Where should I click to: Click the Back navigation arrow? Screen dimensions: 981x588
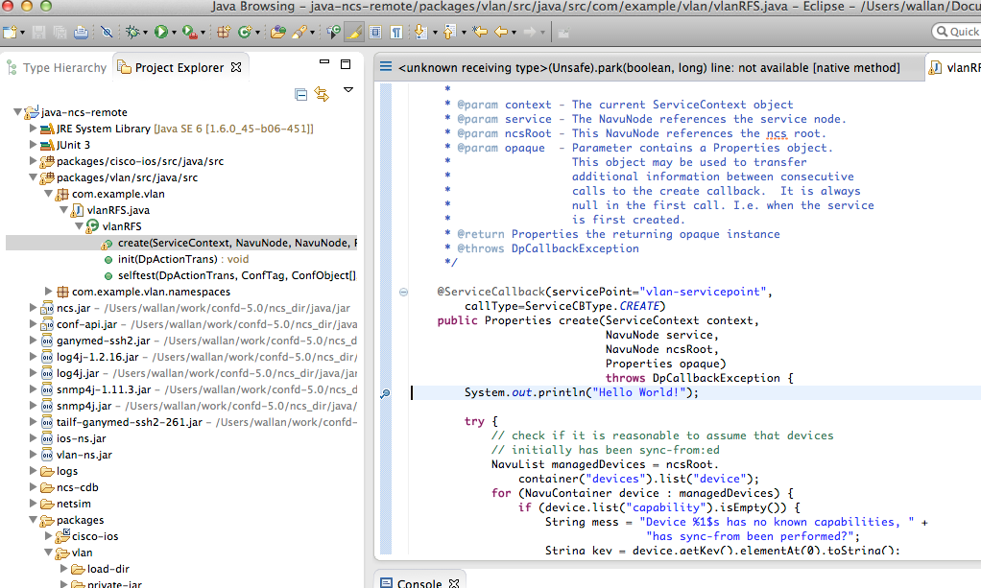[x=500, y=33]
